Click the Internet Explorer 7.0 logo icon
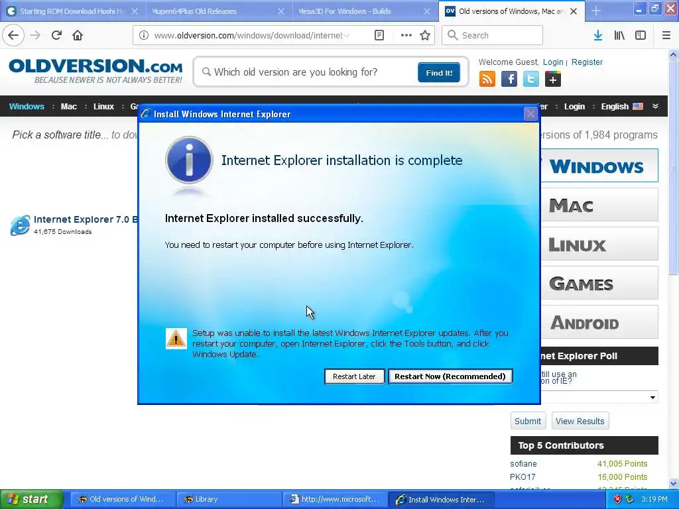Screen dimensions: 679x509 [x=20, y=225]
